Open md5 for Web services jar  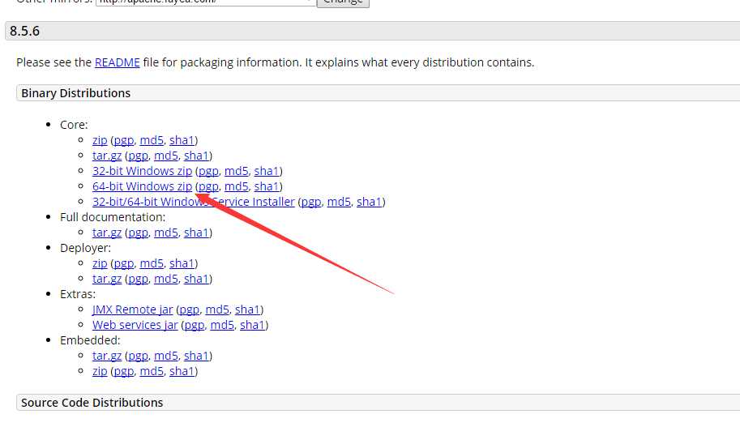point(222,325)
